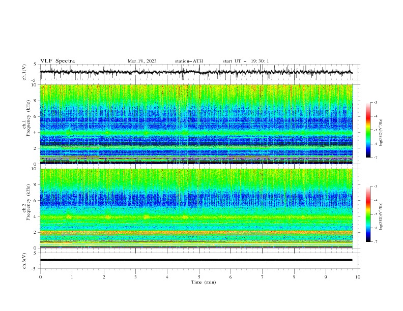Click the 'station=ATH' label
Screen dimensions: 403x311
[189, 61]
